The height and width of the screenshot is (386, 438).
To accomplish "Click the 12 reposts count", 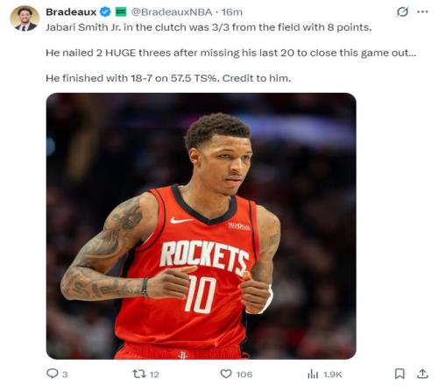I will tap(154, 375).
